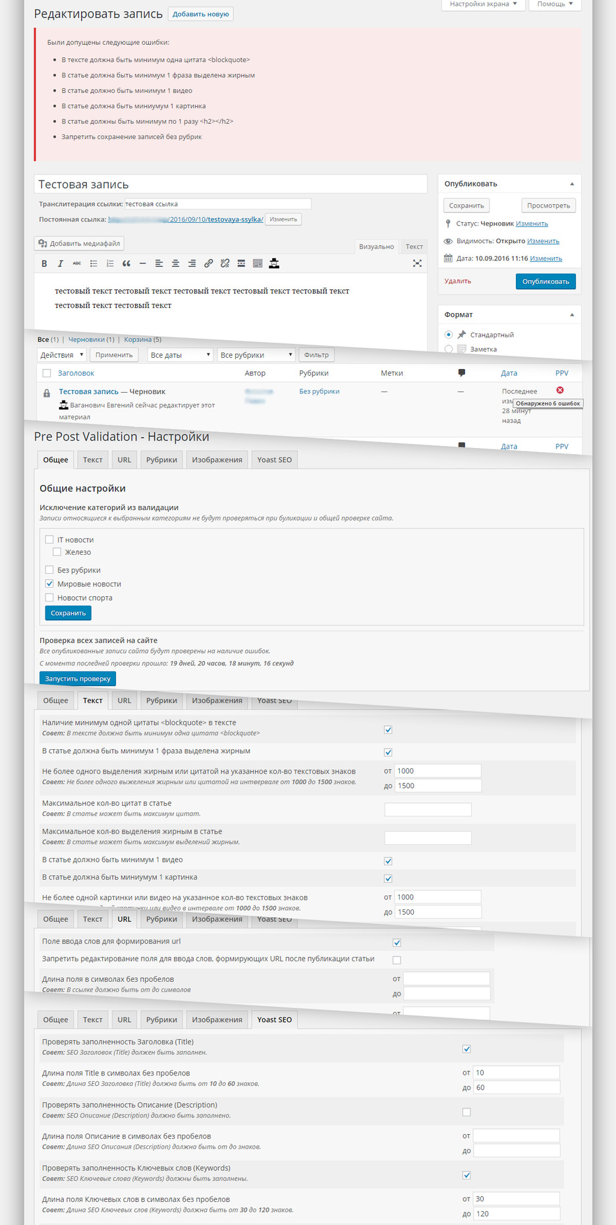
Task: Enable the forbid URL field editing checkbox
Action: click(397, 960)
